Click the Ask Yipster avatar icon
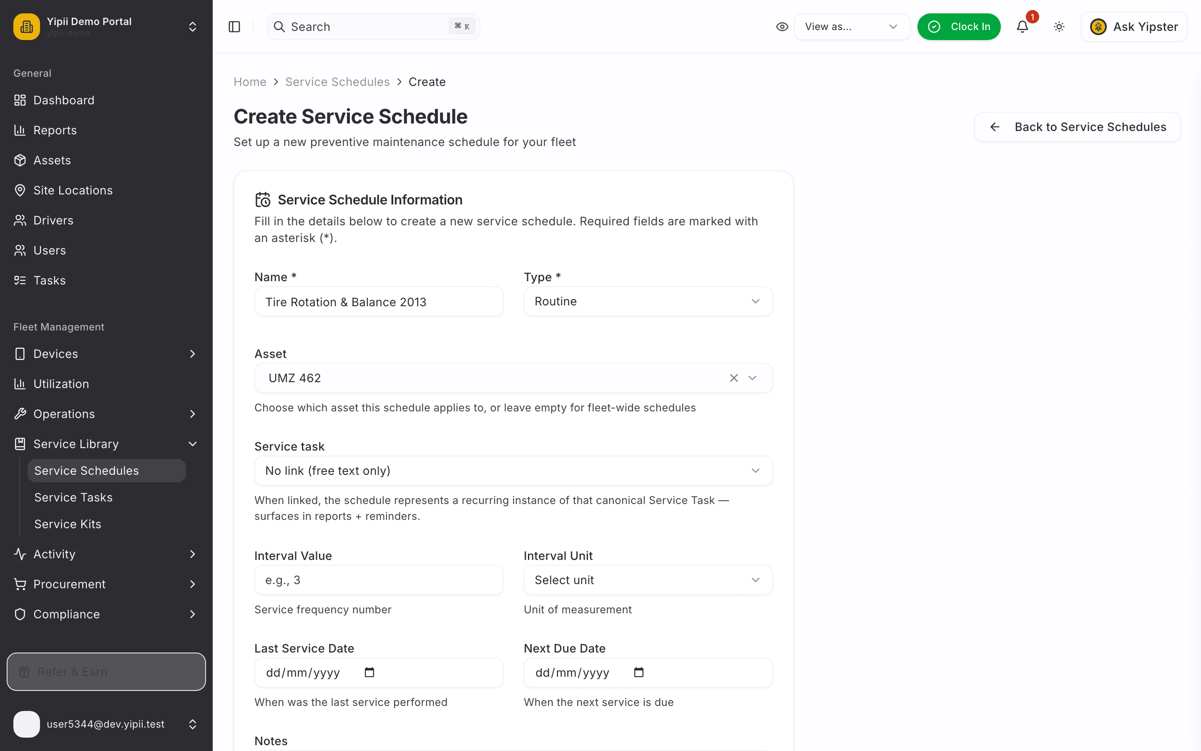The height and width of the screenshot is (751, 1201). 1098,27
